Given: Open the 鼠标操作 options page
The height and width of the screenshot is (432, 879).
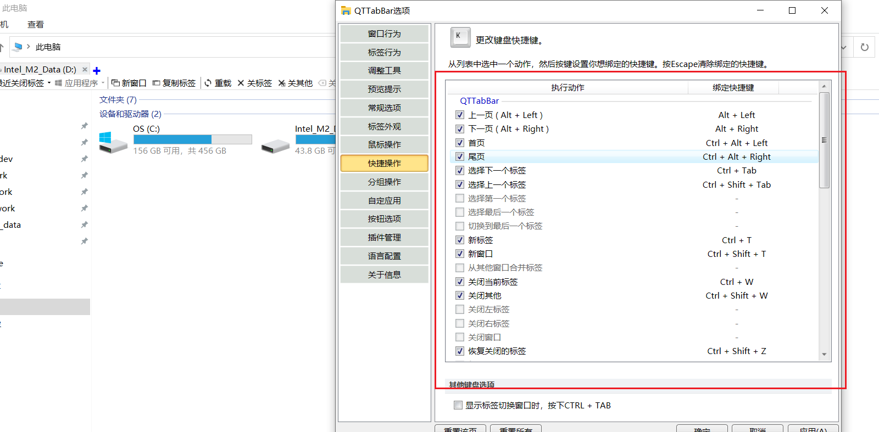Looking at the screenshot, I should 385,144.
